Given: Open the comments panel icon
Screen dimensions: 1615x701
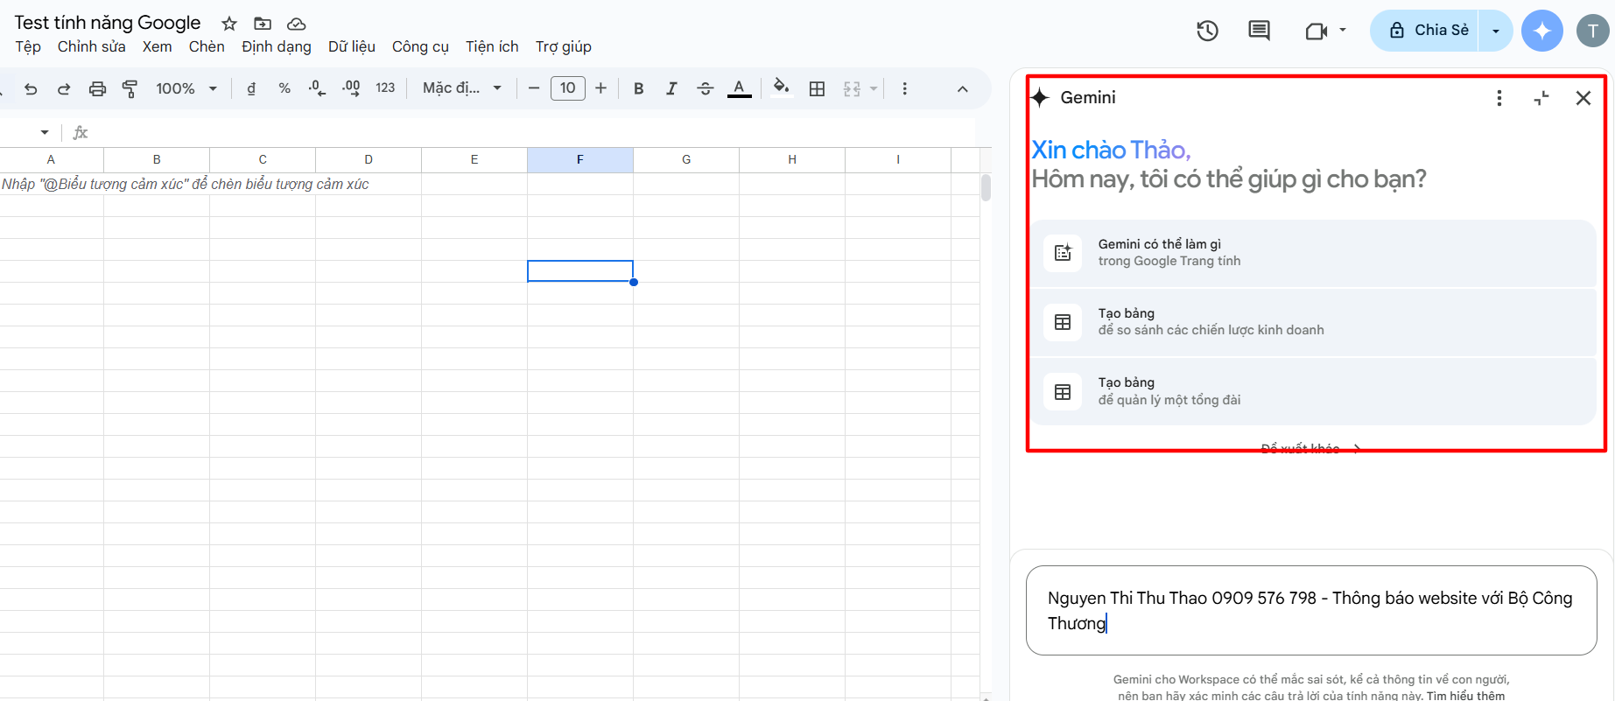Looking at the screenshot, I should pyautogui.click(x=1259, y=31).
